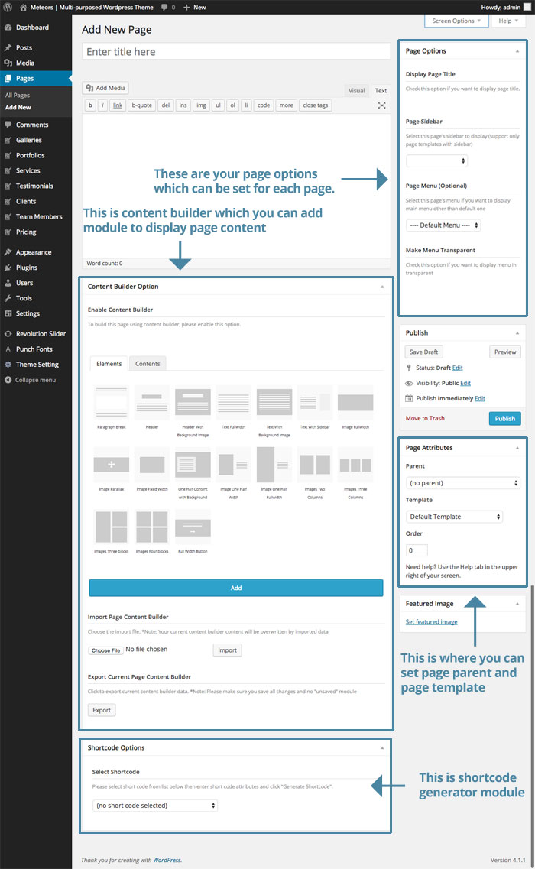Click the WordPress logo icon in admin bar
Screen dimensions: 535x869
(x=7, y=7)
